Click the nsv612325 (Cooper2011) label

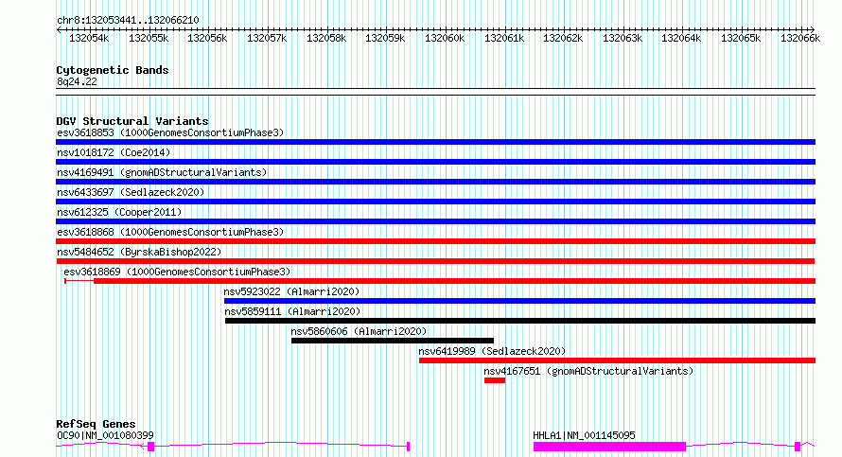119,212
